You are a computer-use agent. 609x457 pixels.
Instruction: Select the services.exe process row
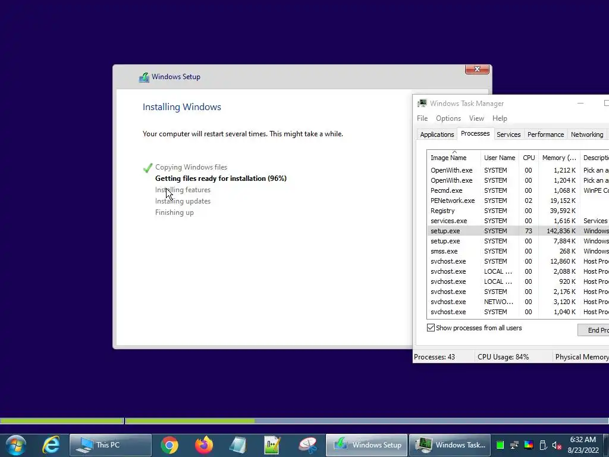coord(518,221)
